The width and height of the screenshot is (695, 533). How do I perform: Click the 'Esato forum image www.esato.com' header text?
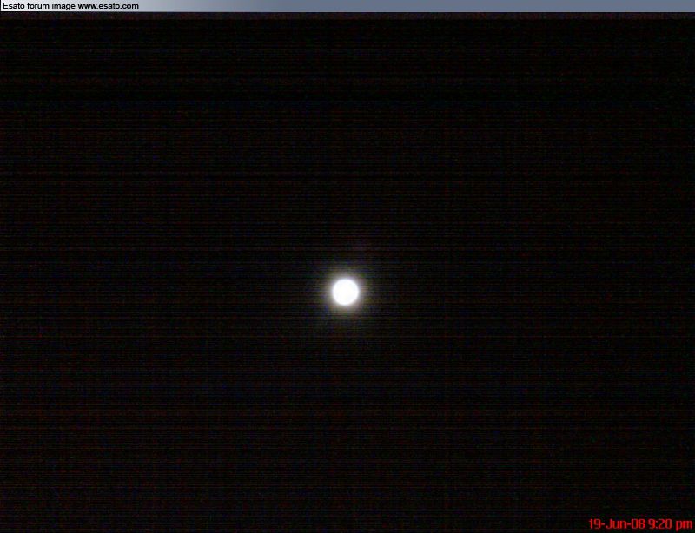[71, 6]
